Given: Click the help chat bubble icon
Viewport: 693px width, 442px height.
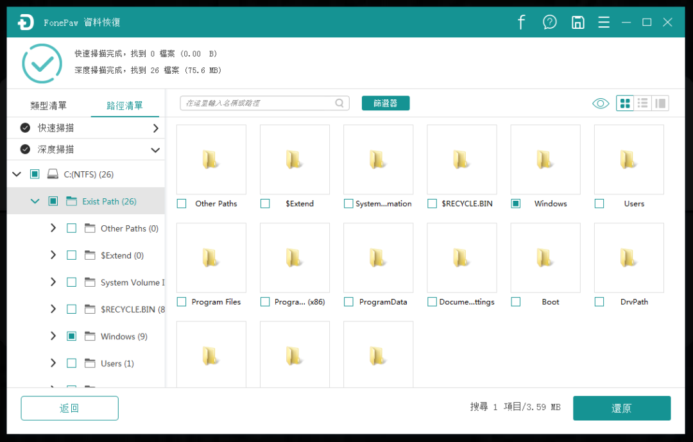Looking at the screenshot, I should point(550,22).
